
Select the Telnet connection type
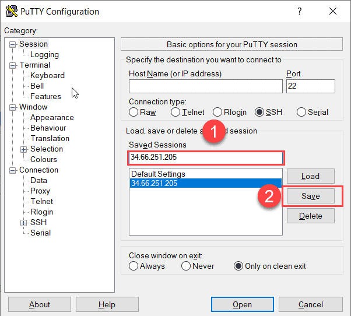pos(175,112)
